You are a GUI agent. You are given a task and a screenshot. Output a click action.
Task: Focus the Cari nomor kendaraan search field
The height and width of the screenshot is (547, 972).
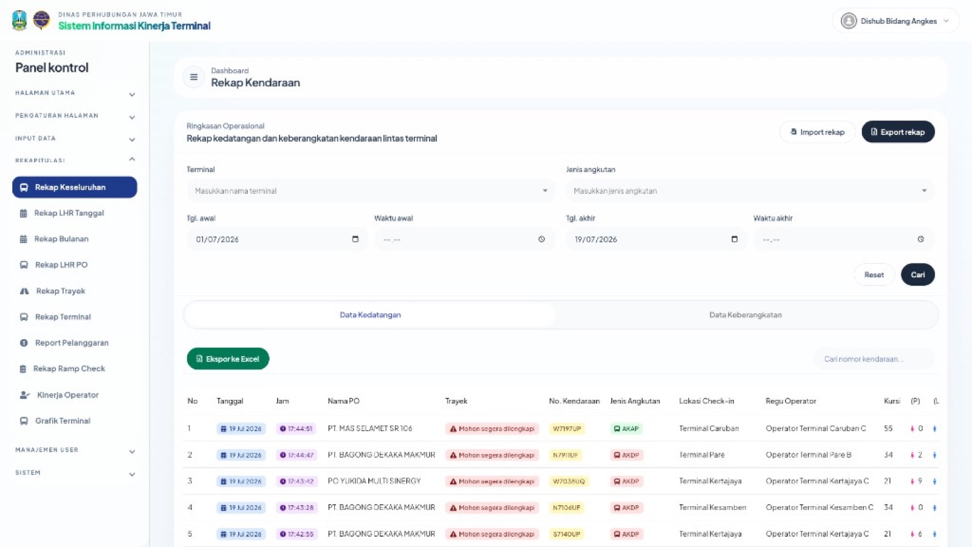pos(874,359)
